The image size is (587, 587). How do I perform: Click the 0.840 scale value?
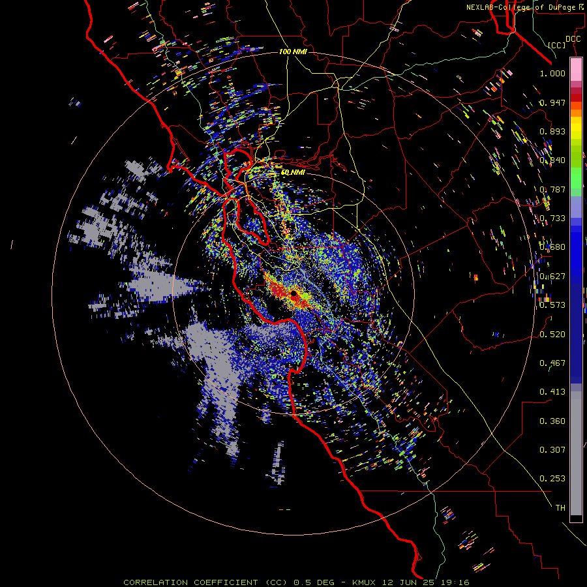click(x=552, y=160)
